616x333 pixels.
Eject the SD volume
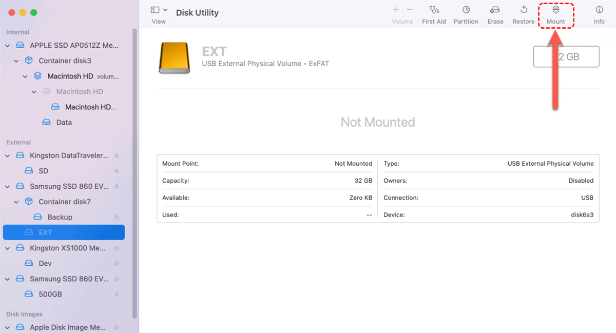[117, 171]
